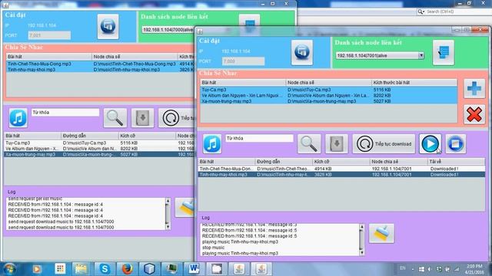This screenshot has width=492, height=276.
Task: Open the 192.168.1.104|7001|alive node dropdown
Action: pos(380,56)
